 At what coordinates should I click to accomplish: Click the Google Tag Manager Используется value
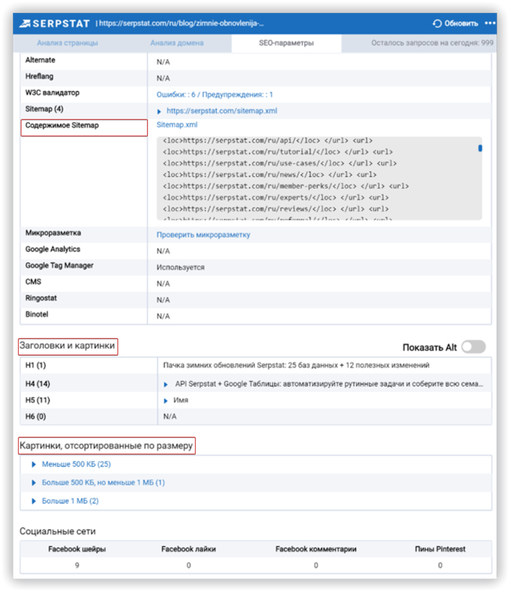(x=180, y=267)
